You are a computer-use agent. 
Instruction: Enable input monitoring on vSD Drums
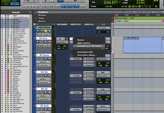42,31
